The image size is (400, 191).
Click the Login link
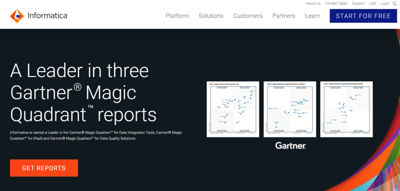tap(385, 4)
